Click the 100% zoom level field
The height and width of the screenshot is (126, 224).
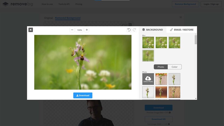click(x=80, y=30)
